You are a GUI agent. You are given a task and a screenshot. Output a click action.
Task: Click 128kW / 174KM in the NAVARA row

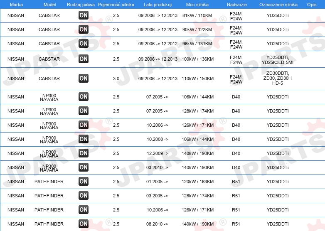pos(197,111)
